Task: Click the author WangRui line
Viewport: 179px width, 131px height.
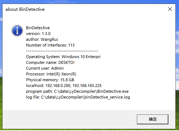Action: click(42, 39)
